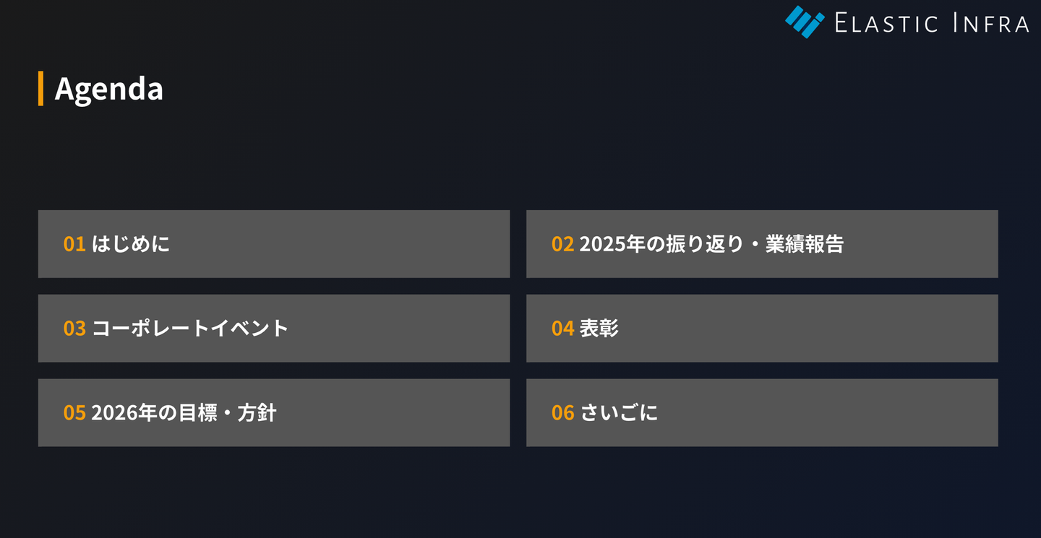This screenshot has width=1041, height=538.
Task: Select the Agenda slide heading
Action: [x=109, y=89]
